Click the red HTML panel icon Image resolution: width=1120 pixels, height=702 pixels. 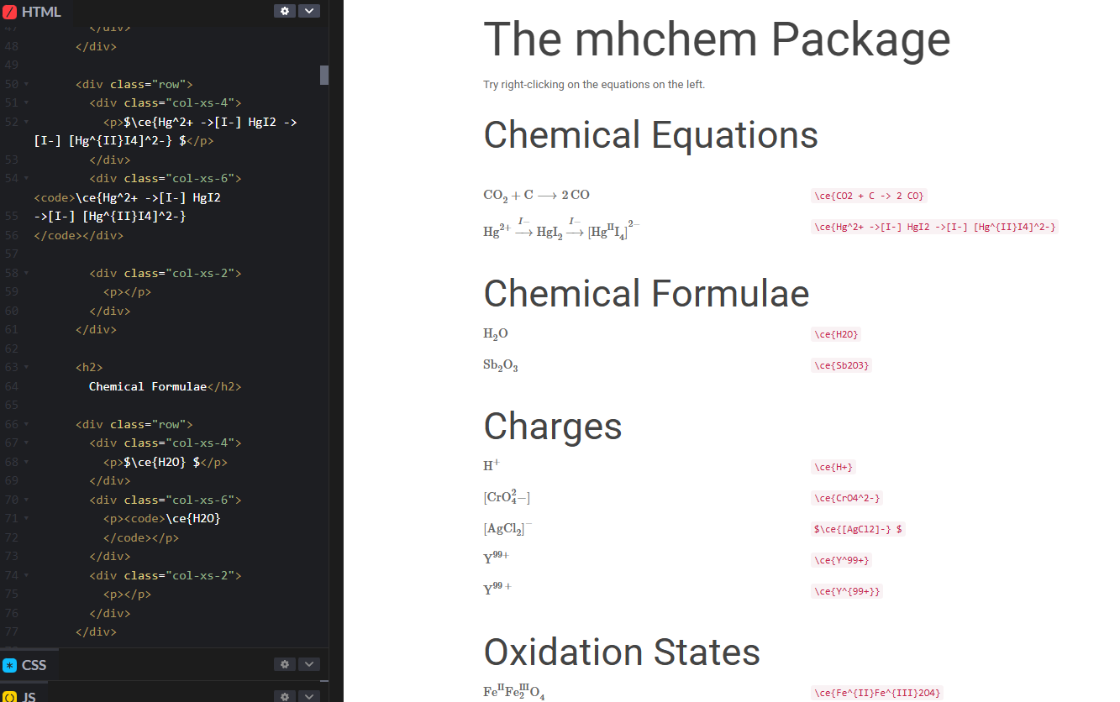click(x=10, y=11)
